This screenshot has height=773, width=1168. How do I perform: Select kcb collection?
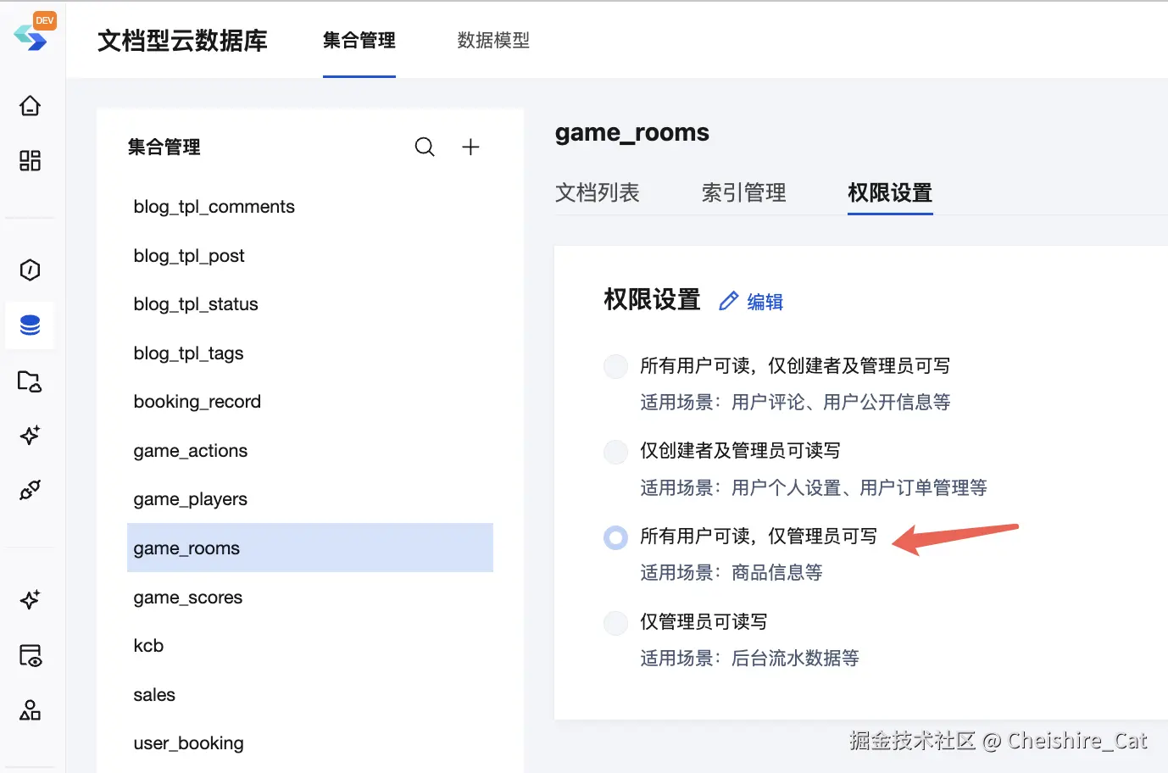point(310,646)
